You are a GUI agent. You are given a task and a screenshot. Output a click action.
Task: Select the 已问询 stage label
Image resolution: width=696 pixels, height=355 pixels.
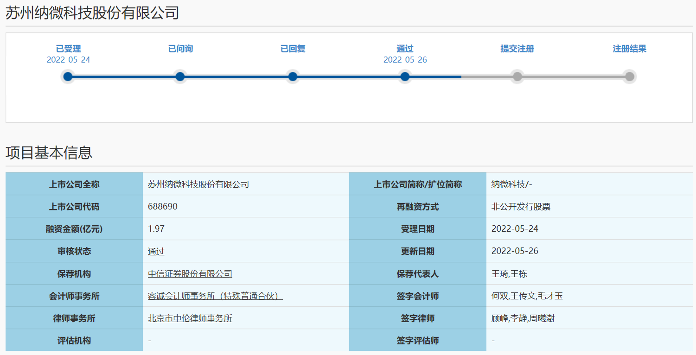click(180, 49)
